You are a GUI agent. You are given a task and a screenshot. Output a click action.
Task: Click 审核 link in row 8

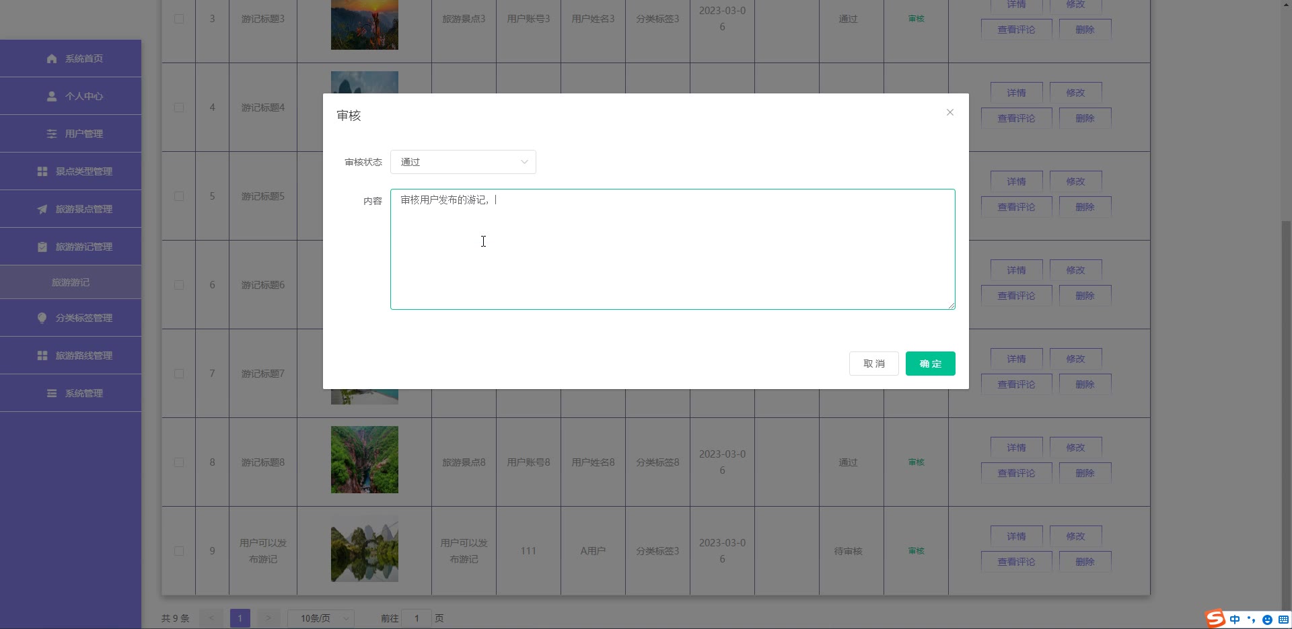coord(916,462)
